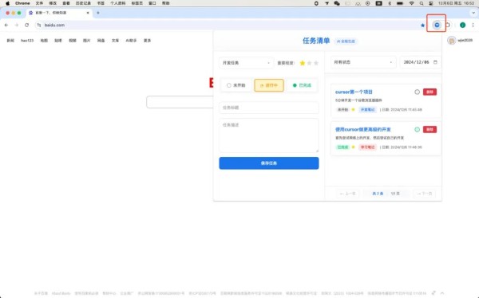479x298 pixels.
Task: Click the 开发笔记 tag on first task
Action: click(367, 109)
